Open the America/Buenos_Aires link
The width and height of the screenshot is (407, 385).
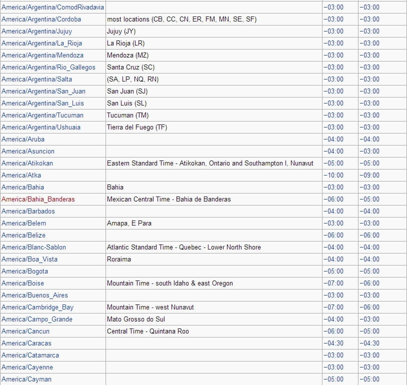pyautogui.click(x=35, y=295)
